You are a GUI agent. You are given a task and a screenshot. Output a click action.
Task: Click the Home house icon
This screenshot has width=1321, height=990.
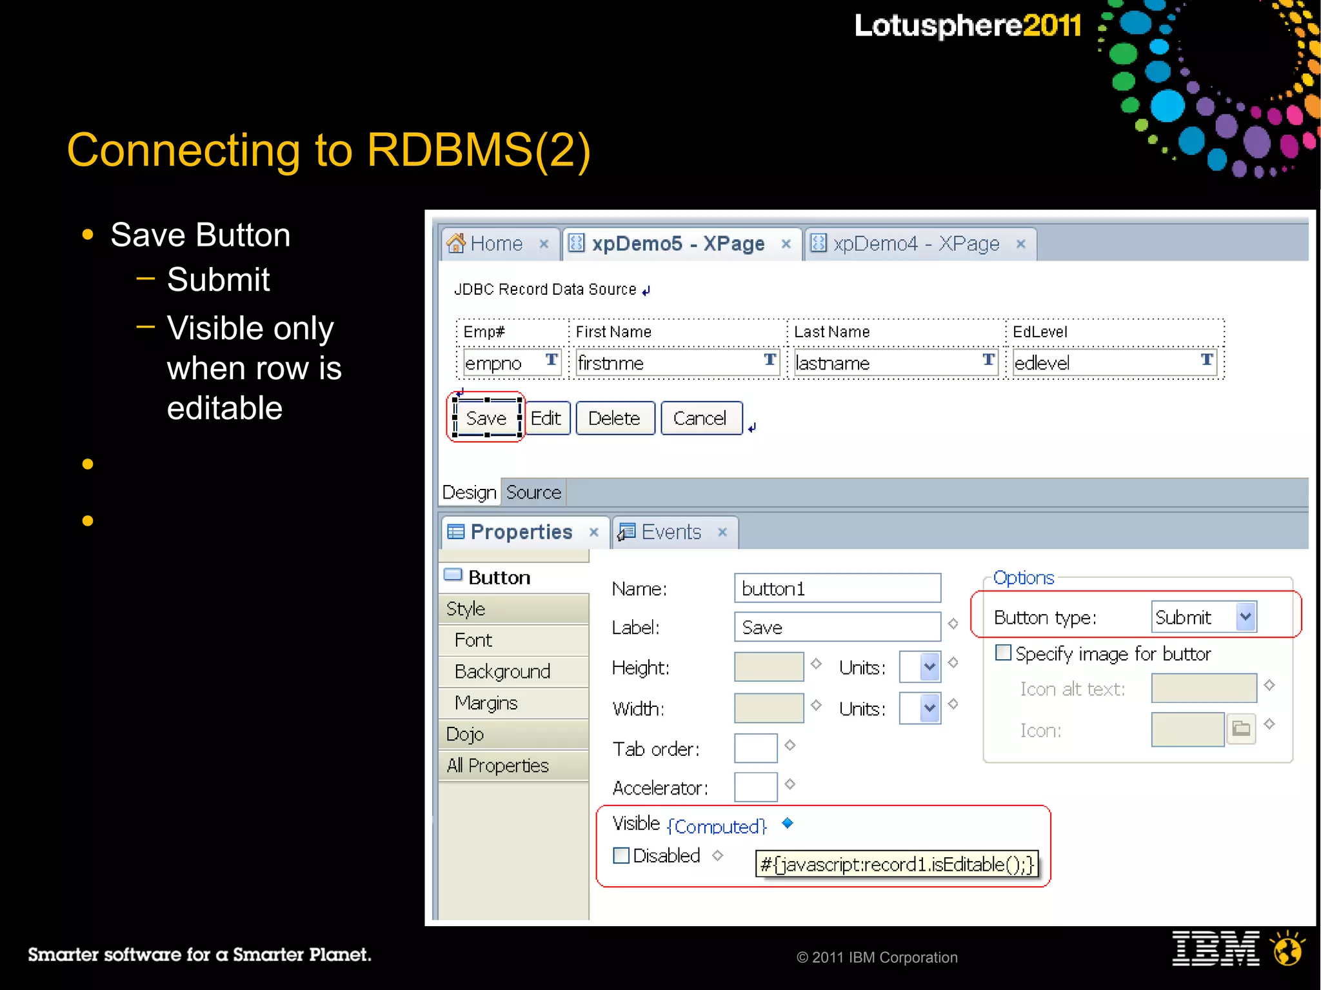point(456,243)
